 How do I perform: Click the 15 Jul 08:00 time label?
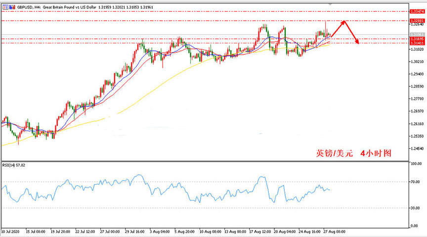coord(36,232)
